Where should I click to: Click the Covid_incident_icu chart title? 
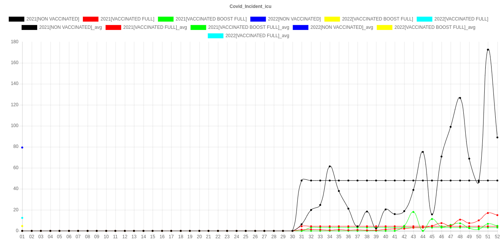[x=251, y=6]
